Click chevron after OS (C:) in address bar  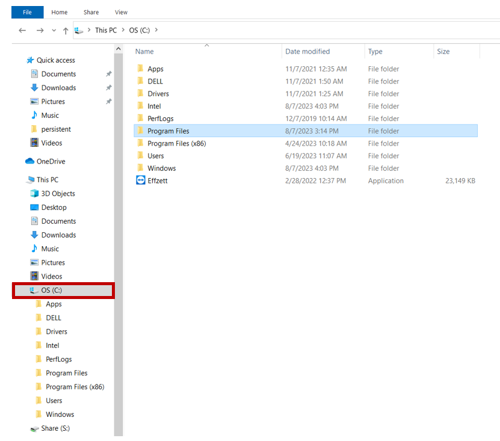[x=155, y=30]
